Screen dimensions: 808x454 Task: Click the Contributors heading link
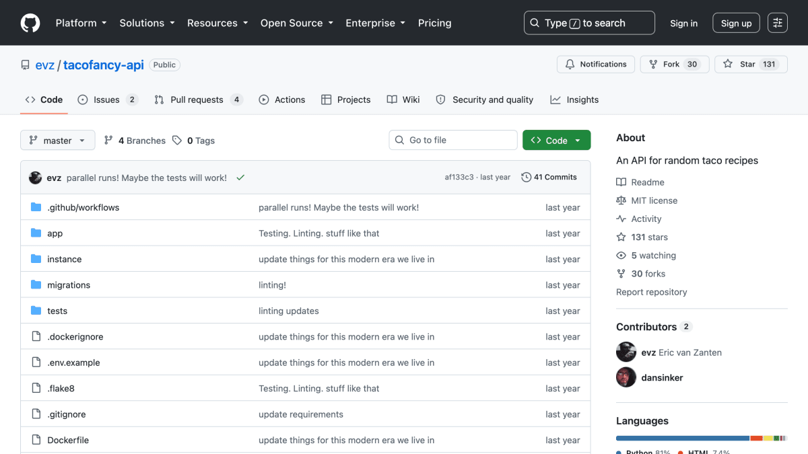646,327
